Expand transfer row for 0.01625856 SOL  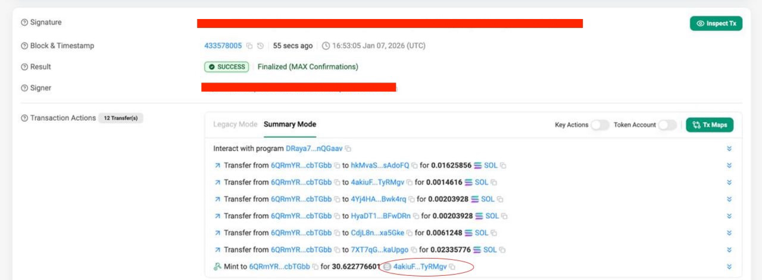[x=729, y=165]
